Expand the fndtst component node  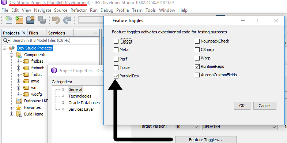18,74
